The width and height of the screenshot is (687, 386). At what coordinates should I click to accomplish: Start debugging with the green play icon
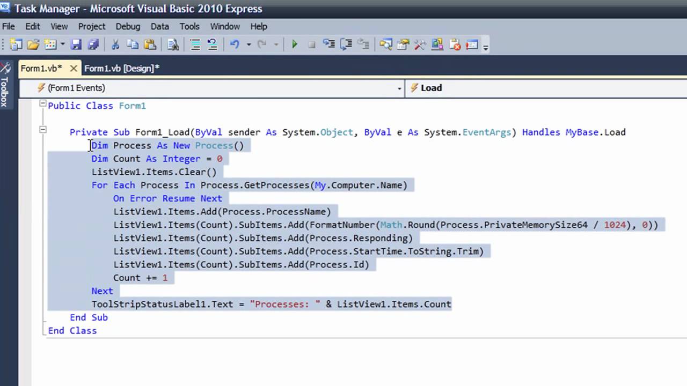click(294, 45)
